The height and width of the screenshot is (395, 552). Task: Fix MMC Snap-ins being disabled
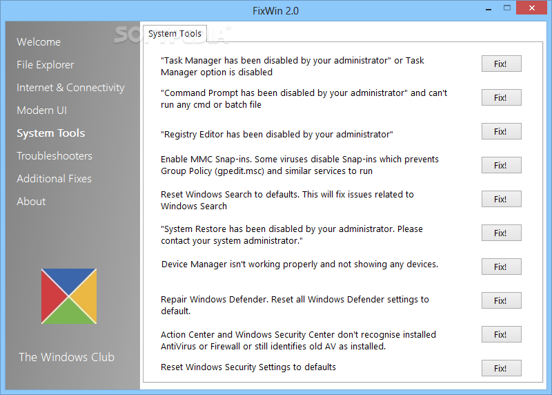pos(502,165)
